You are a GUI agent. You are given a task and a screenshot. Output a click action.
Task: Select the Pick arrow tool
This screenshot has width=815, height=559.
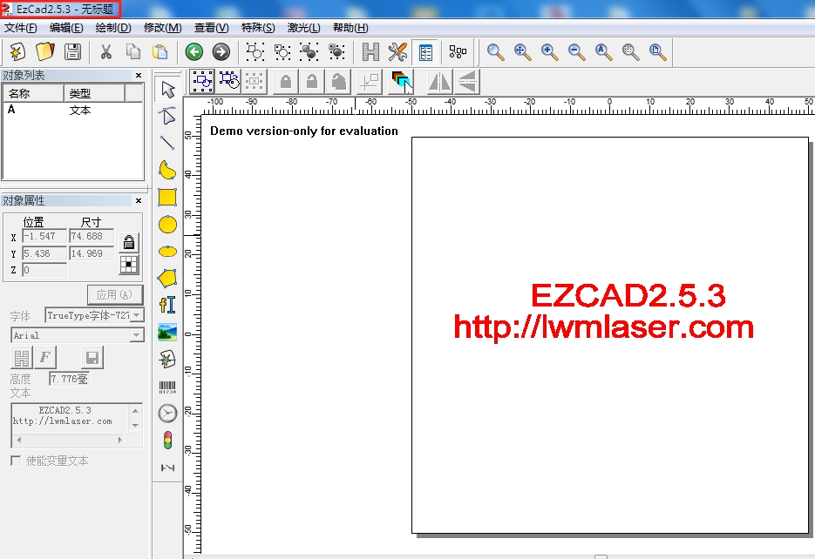pos(167,90)
